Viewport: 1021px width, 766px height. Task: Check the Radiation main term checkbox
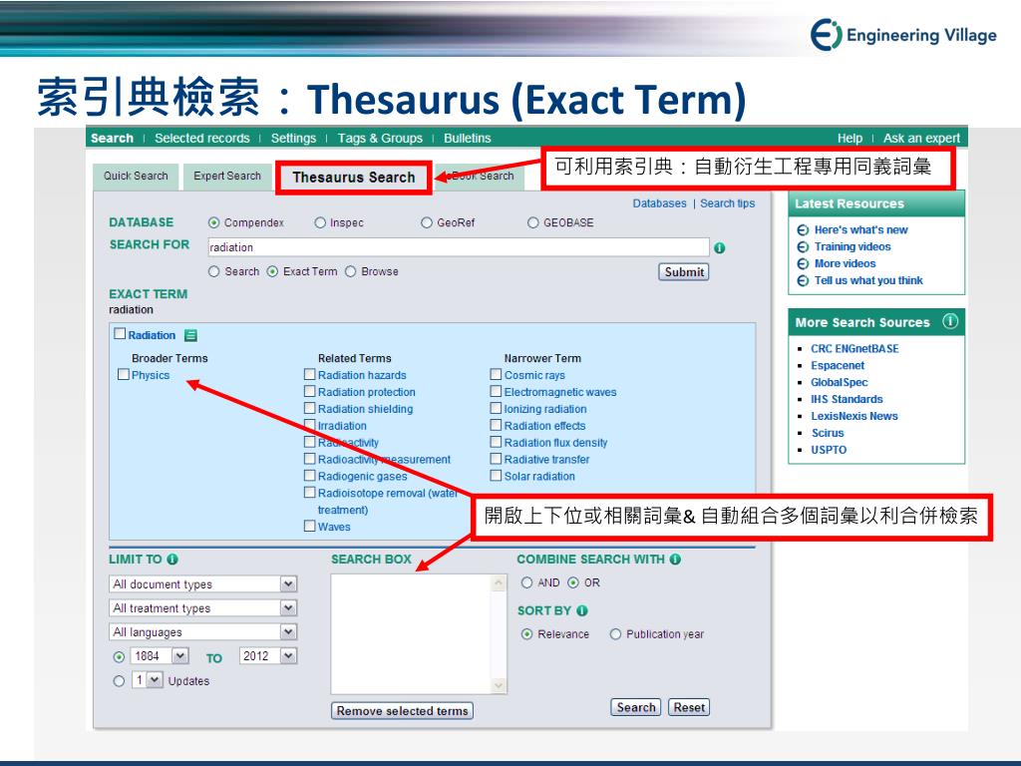(x=120, y=334)
